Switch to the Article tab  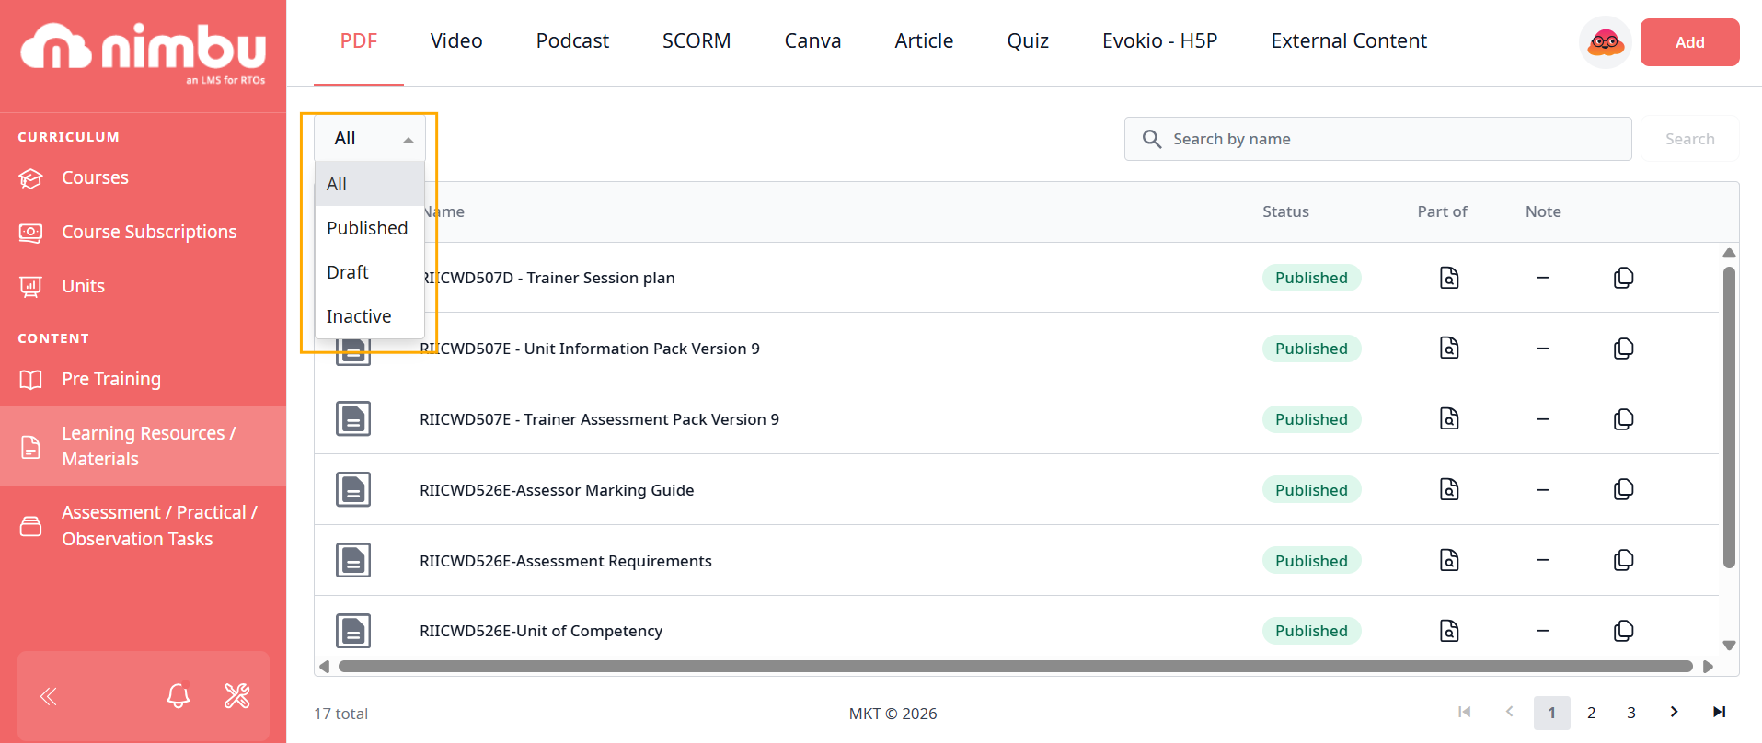click(x=924, y=41)
